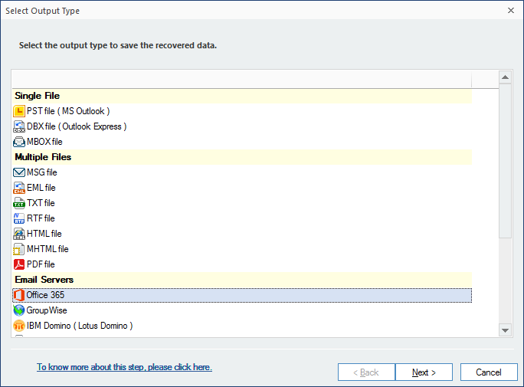Open the 'know more about this step' link
The width and height of the screenshot is (524, 387).
[124, 367]
